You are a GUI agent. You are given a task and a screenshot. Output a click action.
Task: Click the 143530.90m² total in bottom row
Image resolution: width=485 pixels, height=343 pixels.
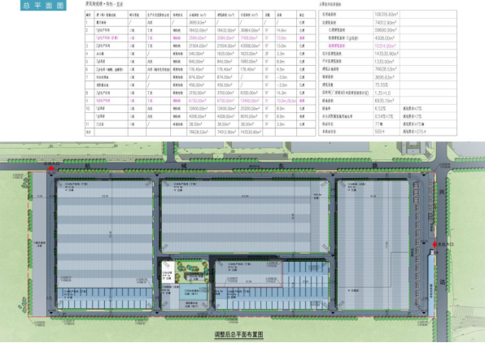click(251, 132)
